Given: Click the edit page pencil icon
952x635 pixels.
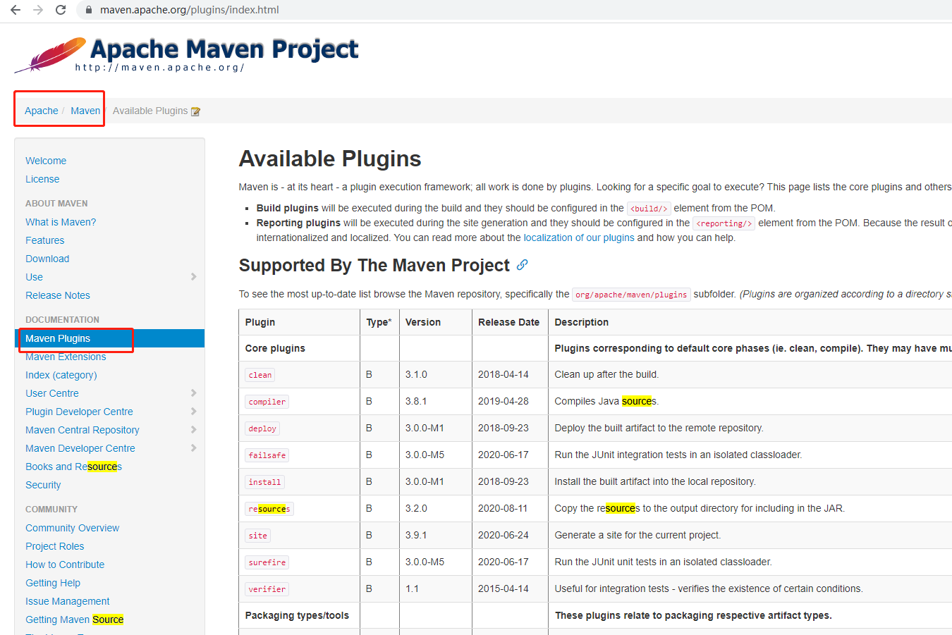Looking at the screenshot, I should [195, 110].
